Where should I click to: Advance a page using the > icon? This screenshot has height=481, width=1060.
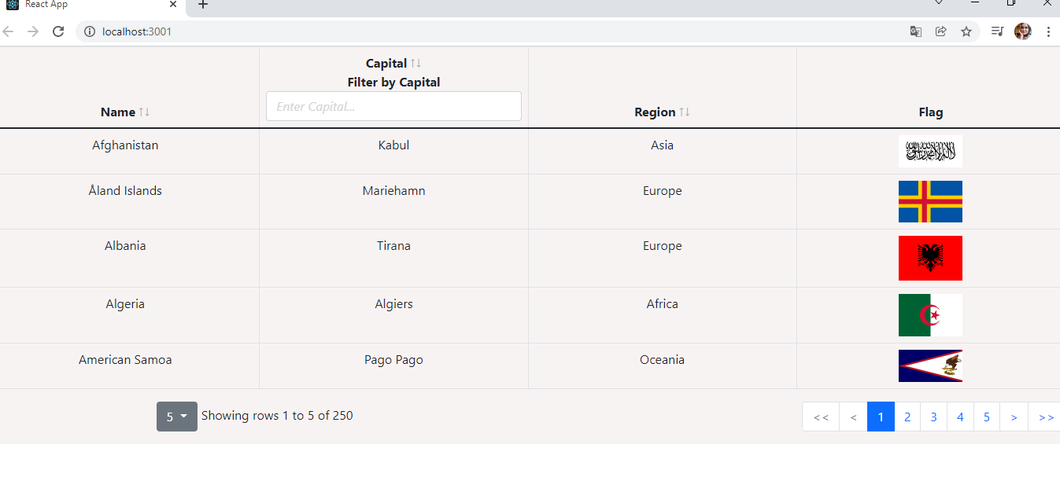pyautogui.click(x=1014, y=416)
